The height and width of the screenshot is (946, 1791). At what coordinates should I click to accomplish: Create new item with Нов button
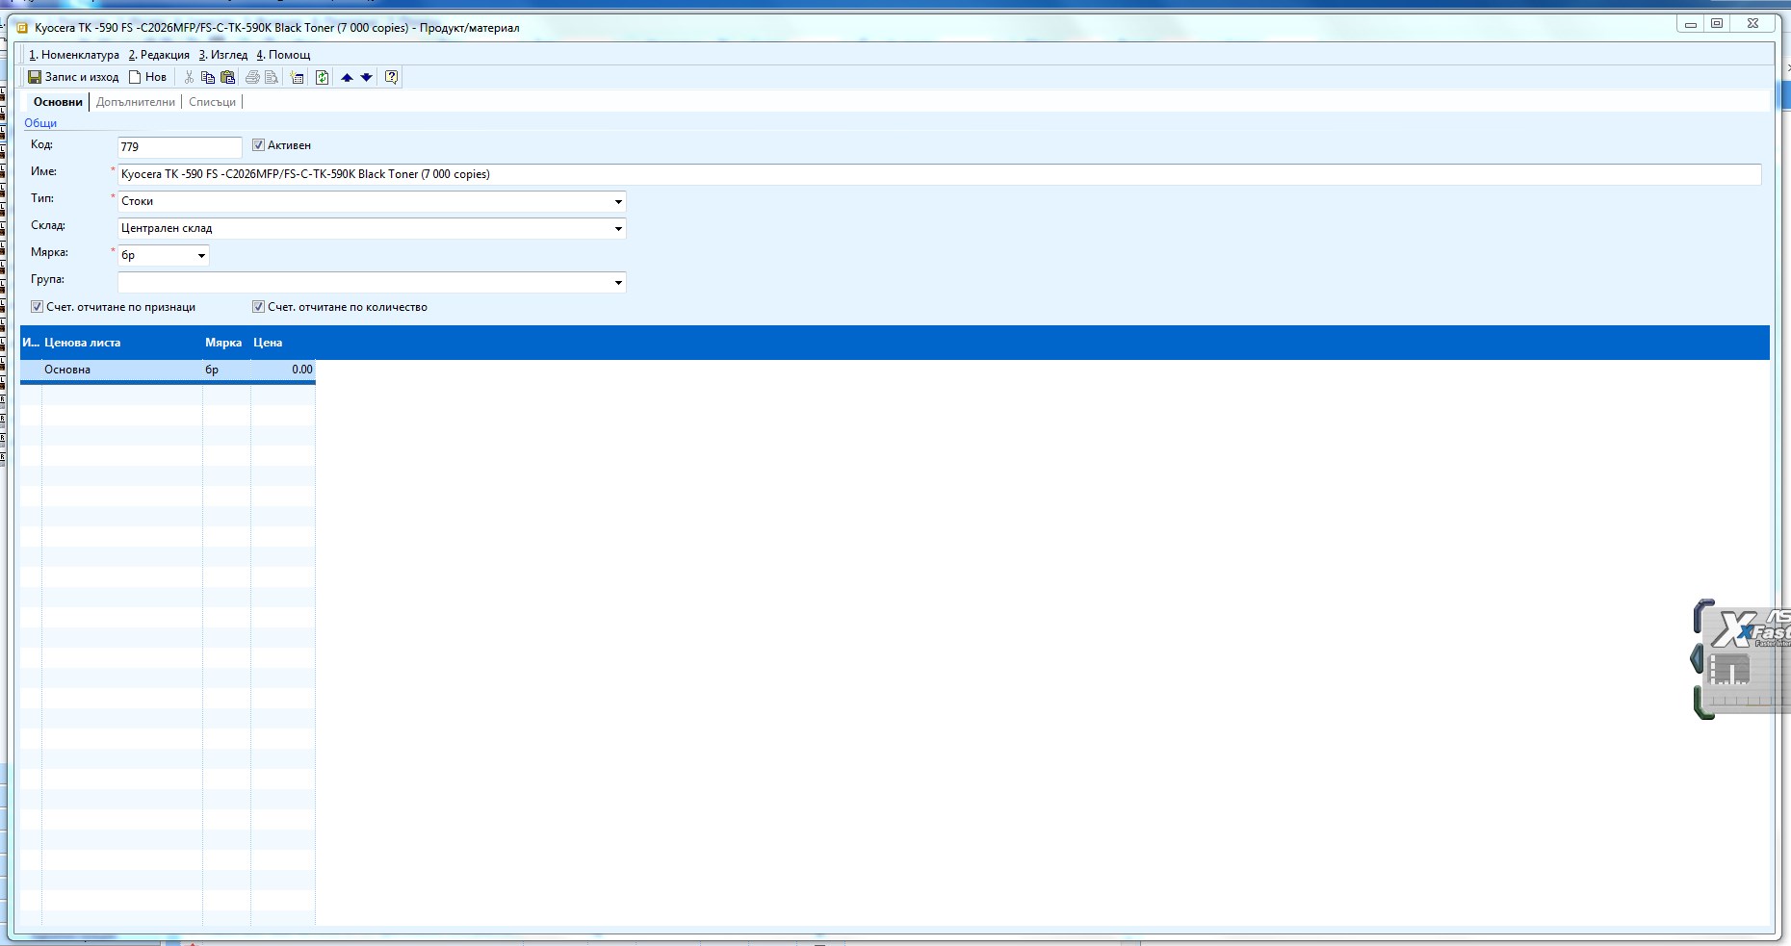point(147,77)
